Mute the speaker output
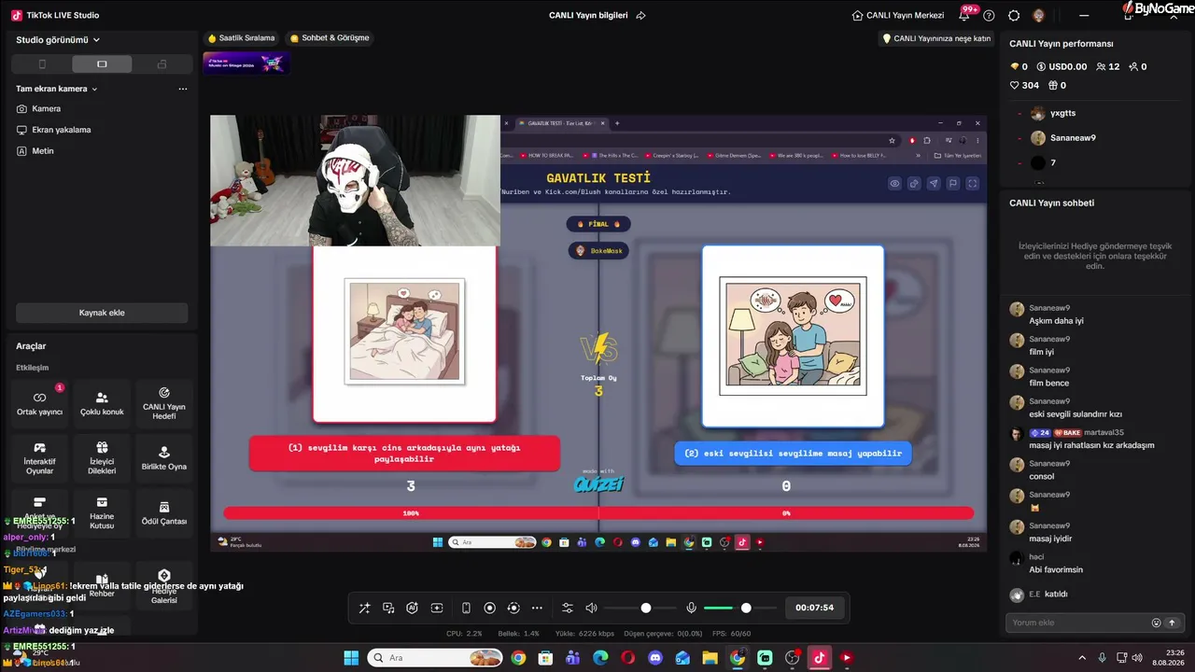The height and width of the screenshot is (672, 1195). click(x=591, y=608)
